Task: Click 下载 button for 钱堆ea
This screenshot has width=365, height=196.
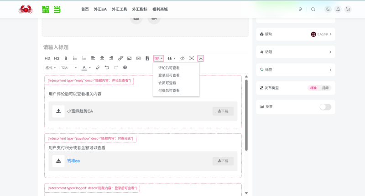Action: 223,161
